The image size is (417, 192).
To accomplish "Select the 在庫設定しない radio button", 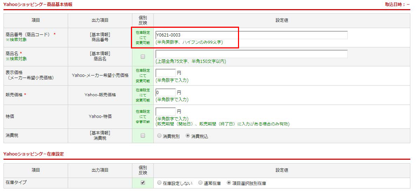I will tap(159, 183).
